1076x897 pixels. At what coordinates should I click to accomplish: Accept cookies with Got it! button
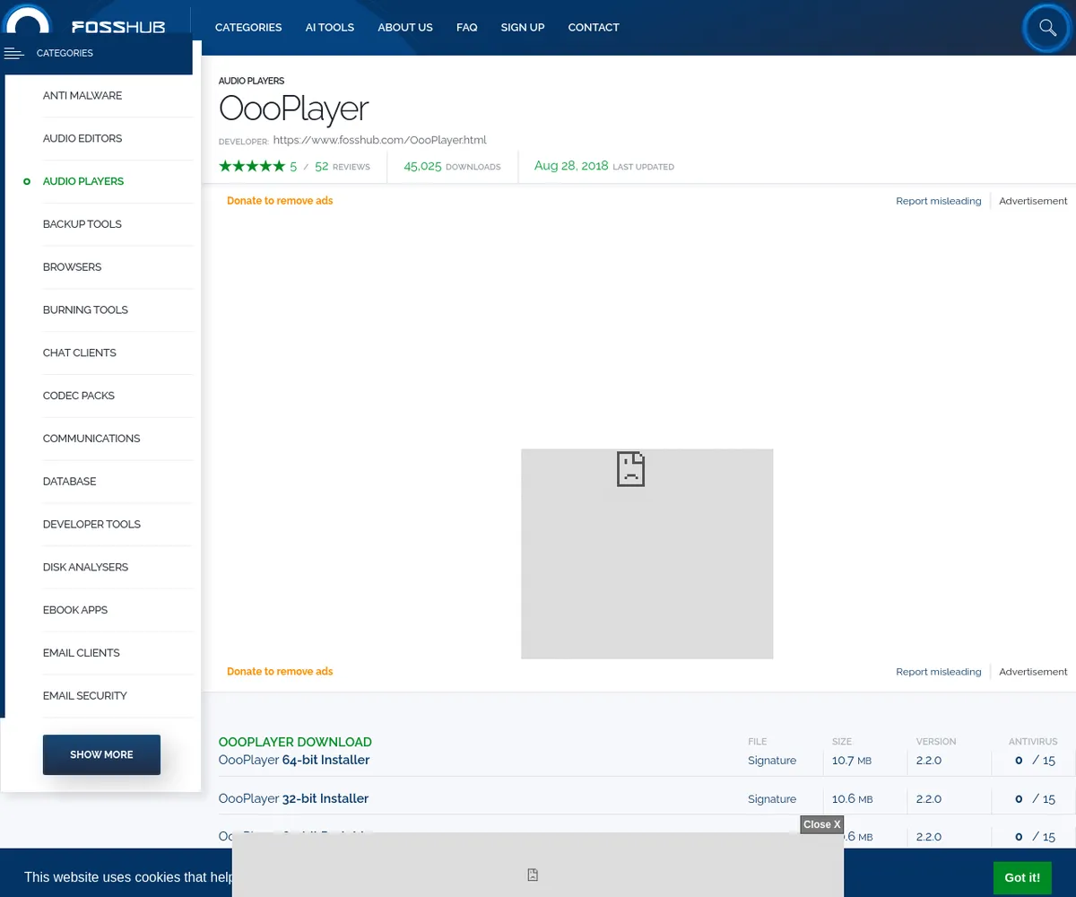(1021, 877)
